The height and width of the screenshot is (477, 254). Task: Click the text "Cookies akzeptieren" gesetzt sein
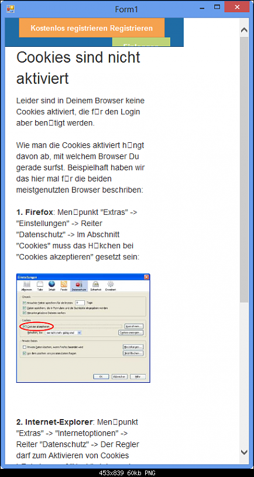tap(78, 256)
